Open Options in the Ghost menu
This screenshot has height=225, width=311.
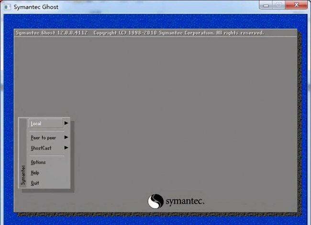pyautogui.click(x=38, y=162)
